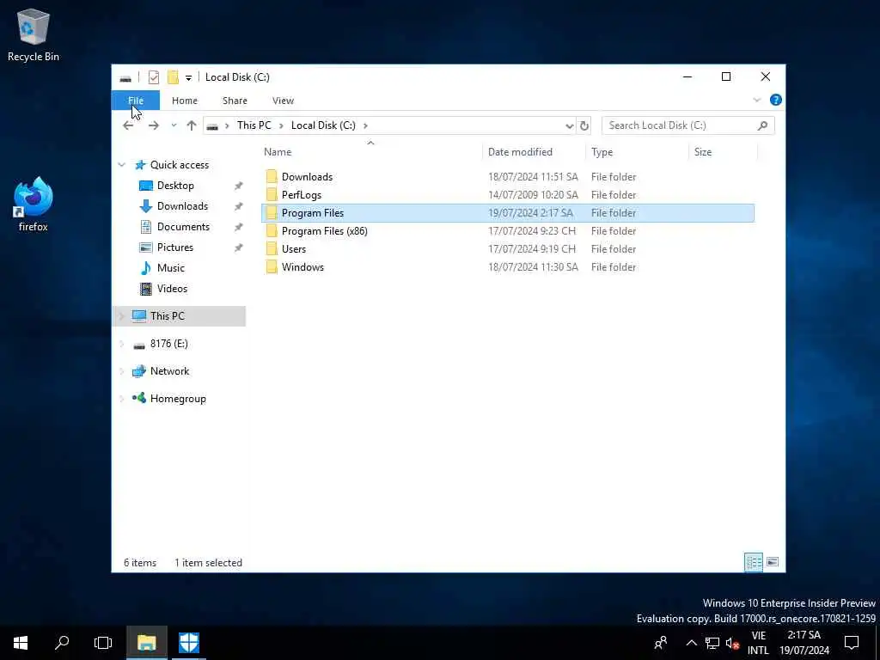This screenshot has width=880, height=660.
Task: Sort by the Size column header
Action: (723, 152)
